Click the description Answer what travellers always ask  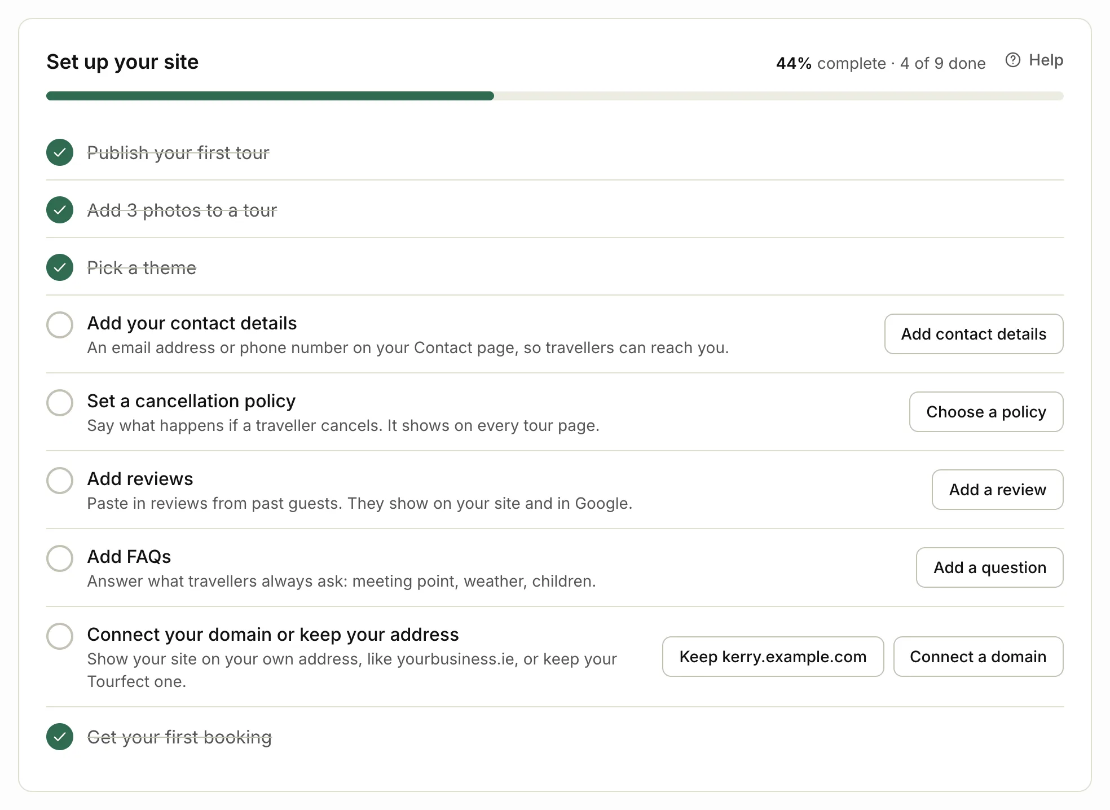point(341,582)
